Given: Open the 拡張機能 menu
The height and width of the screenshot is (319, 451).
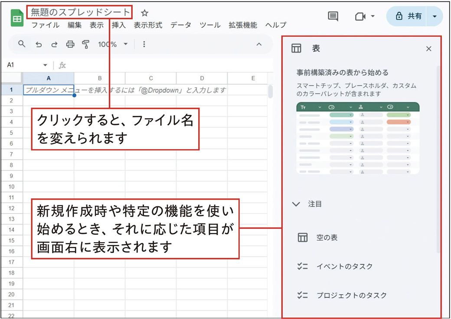Looking at the screenshot, I should [x=242, y=25].
